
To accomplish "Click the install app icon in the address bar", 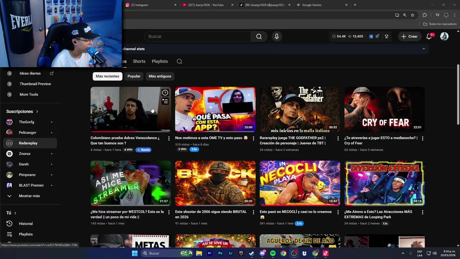I will [397, 15].
